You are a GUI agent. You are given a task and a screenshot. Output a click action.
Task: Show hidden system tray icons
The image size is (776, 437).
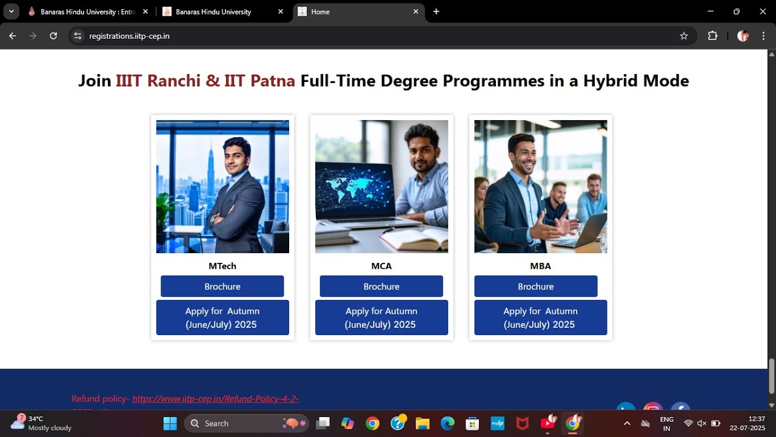[627, 424]
